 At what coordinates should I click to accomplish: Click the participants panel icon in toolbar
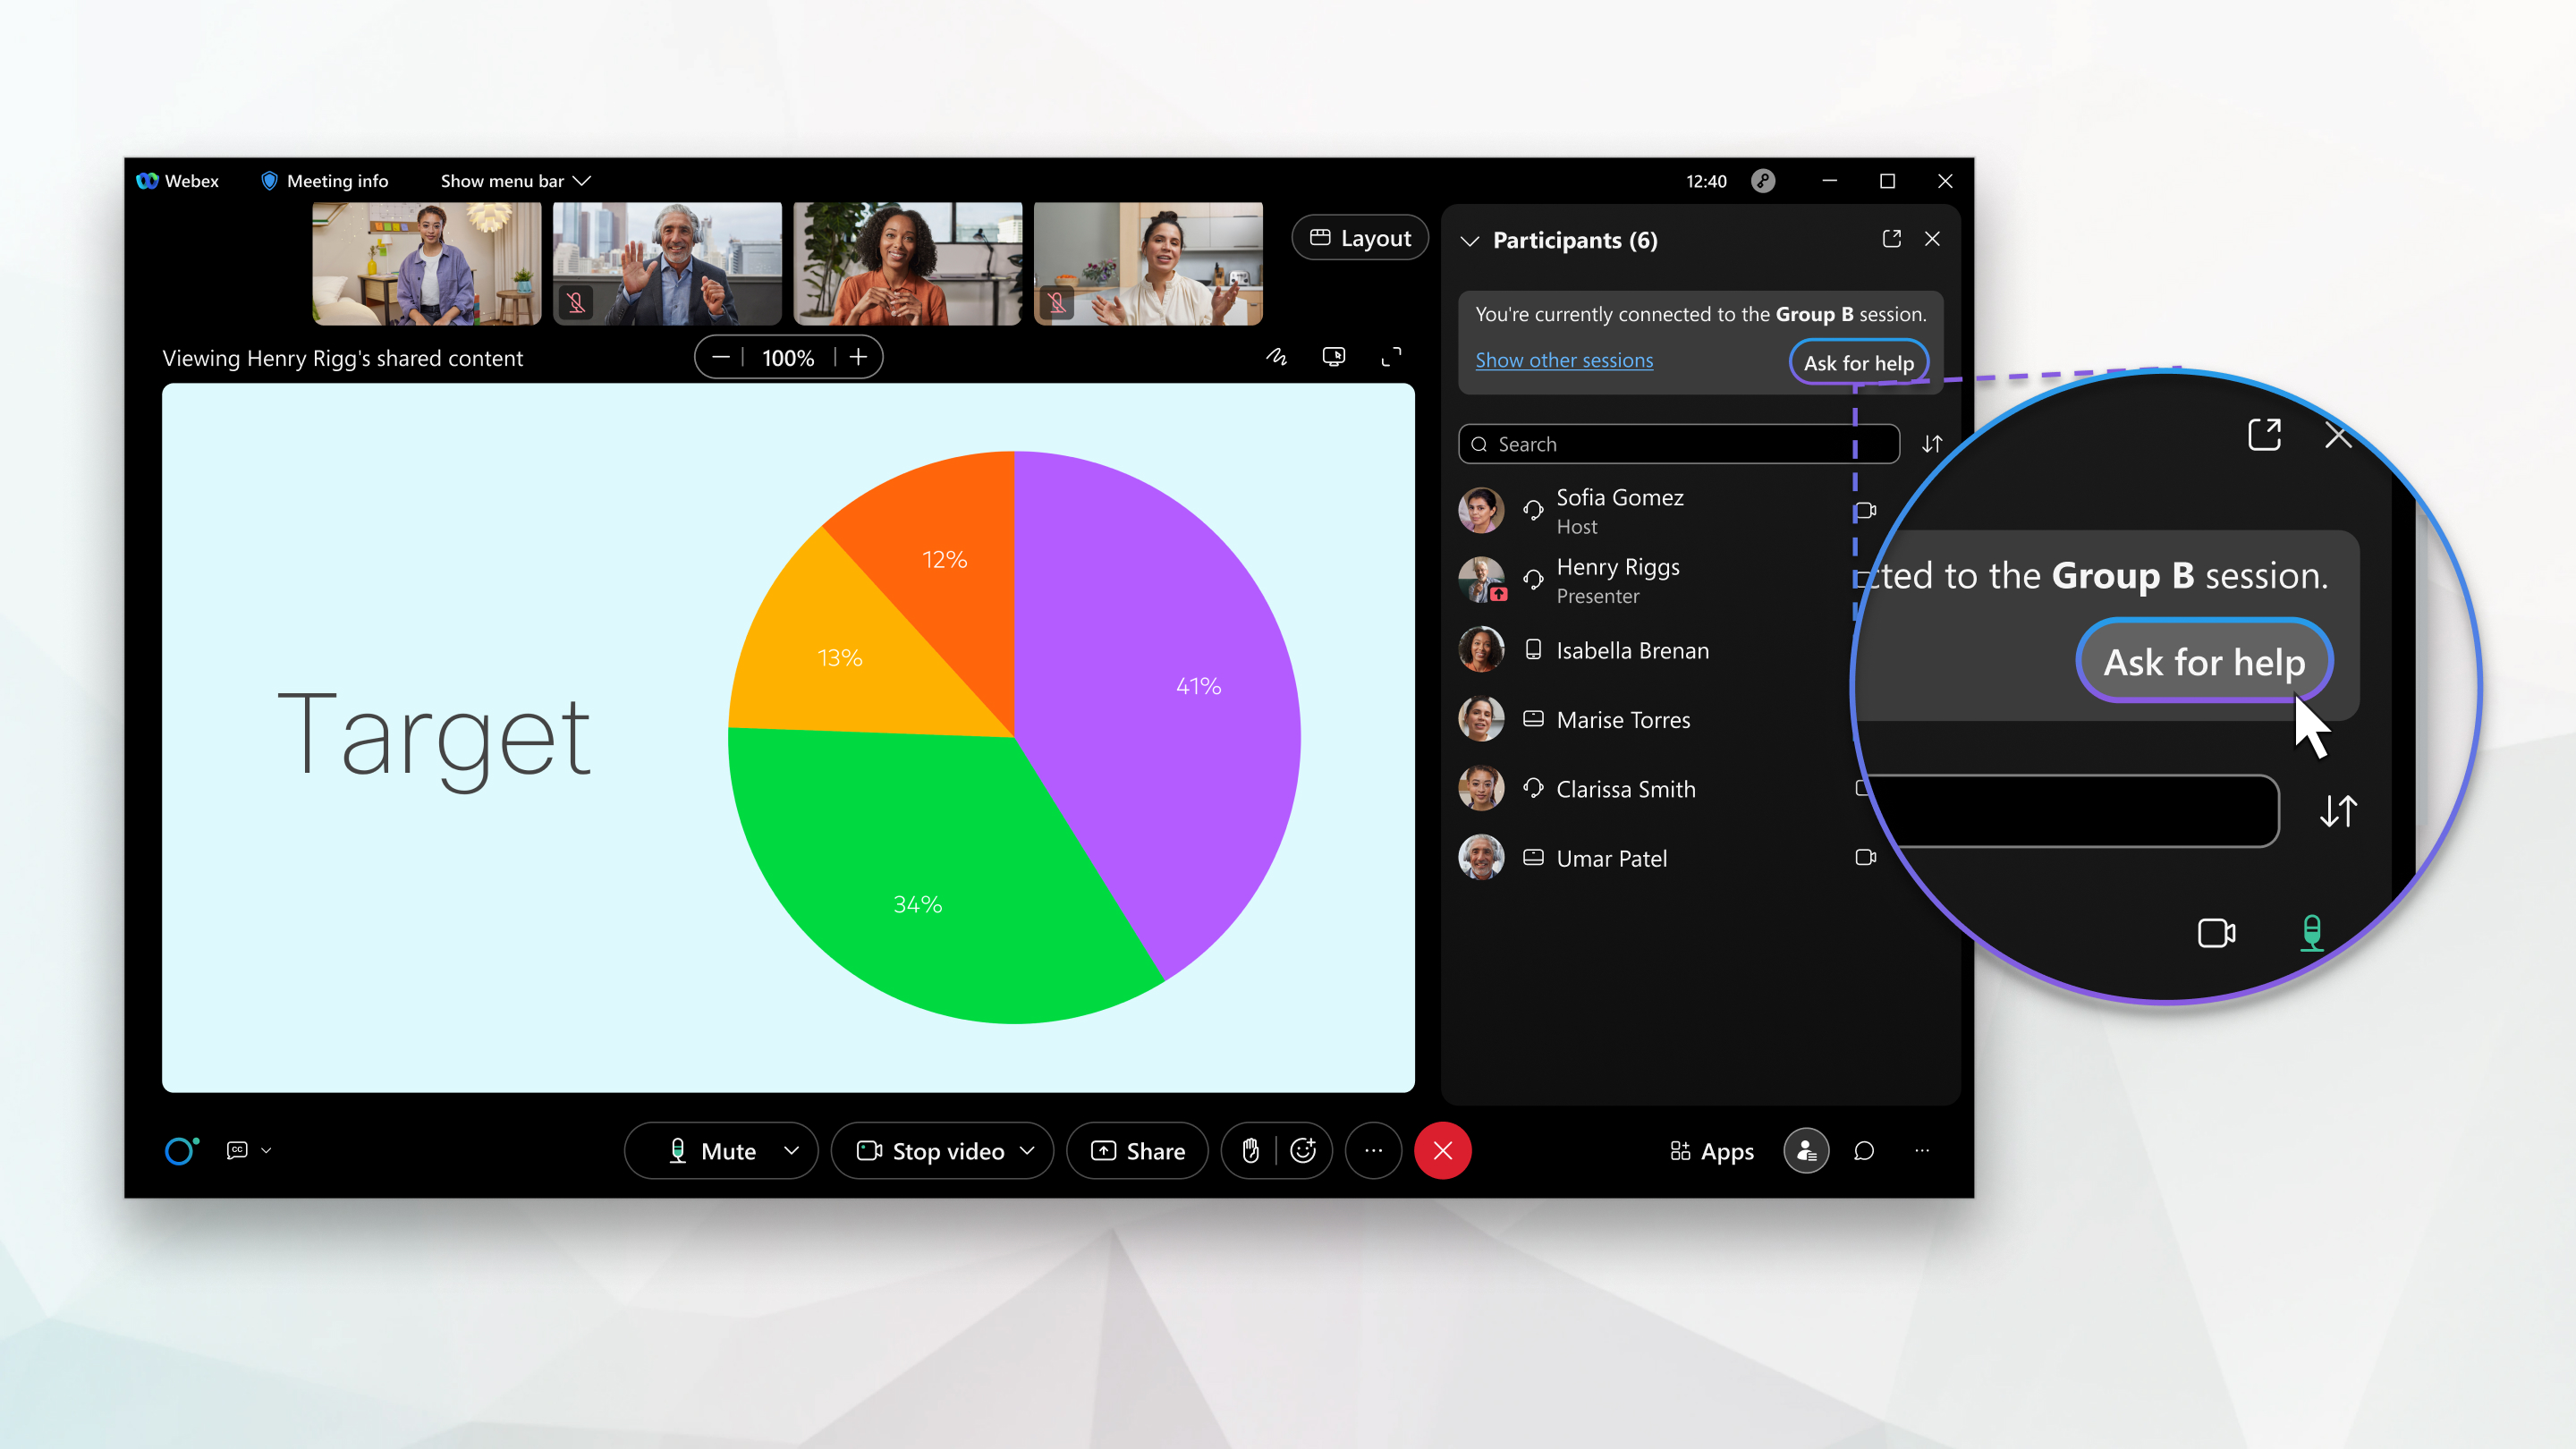pyautogui.click(x=1805, y=1150)
